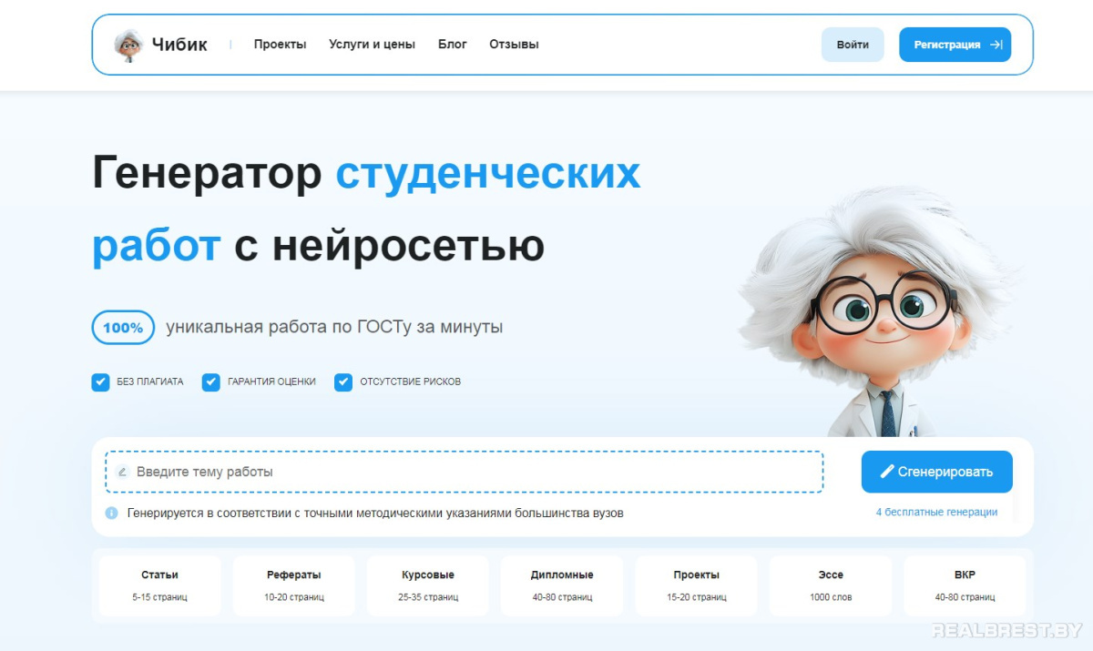Click inside the Введите тему работы field
The height and width of the screenshot is (651, 1093).
pos(364,472)
